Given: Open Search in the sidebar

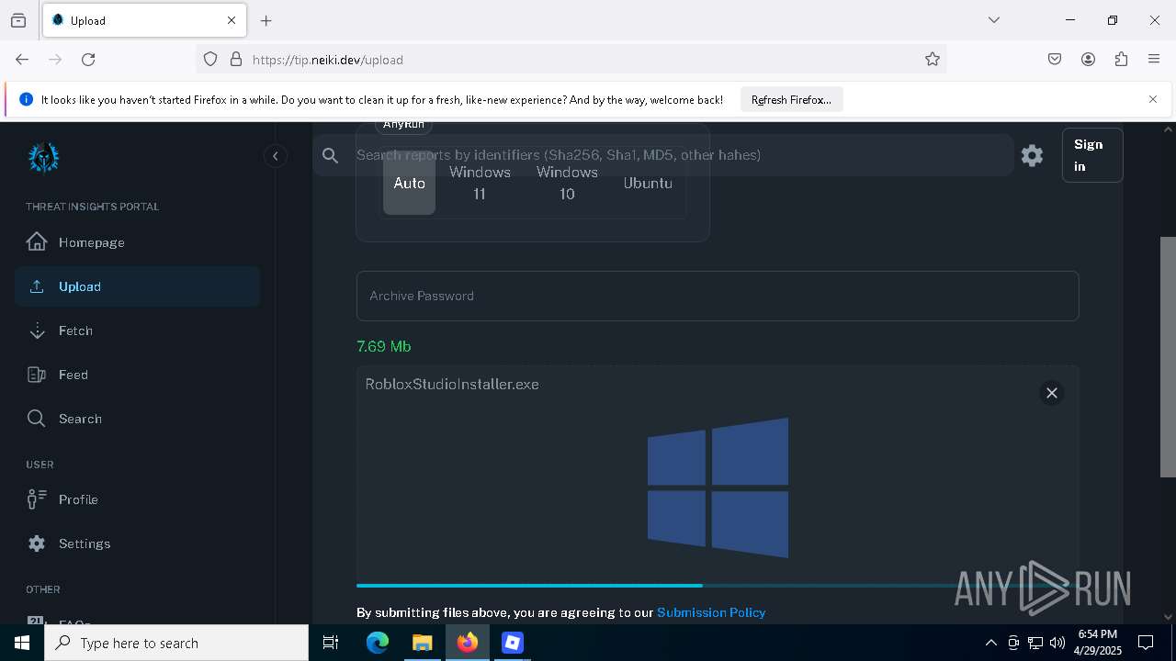Looking at the screenshot, I should coord(137,419).
